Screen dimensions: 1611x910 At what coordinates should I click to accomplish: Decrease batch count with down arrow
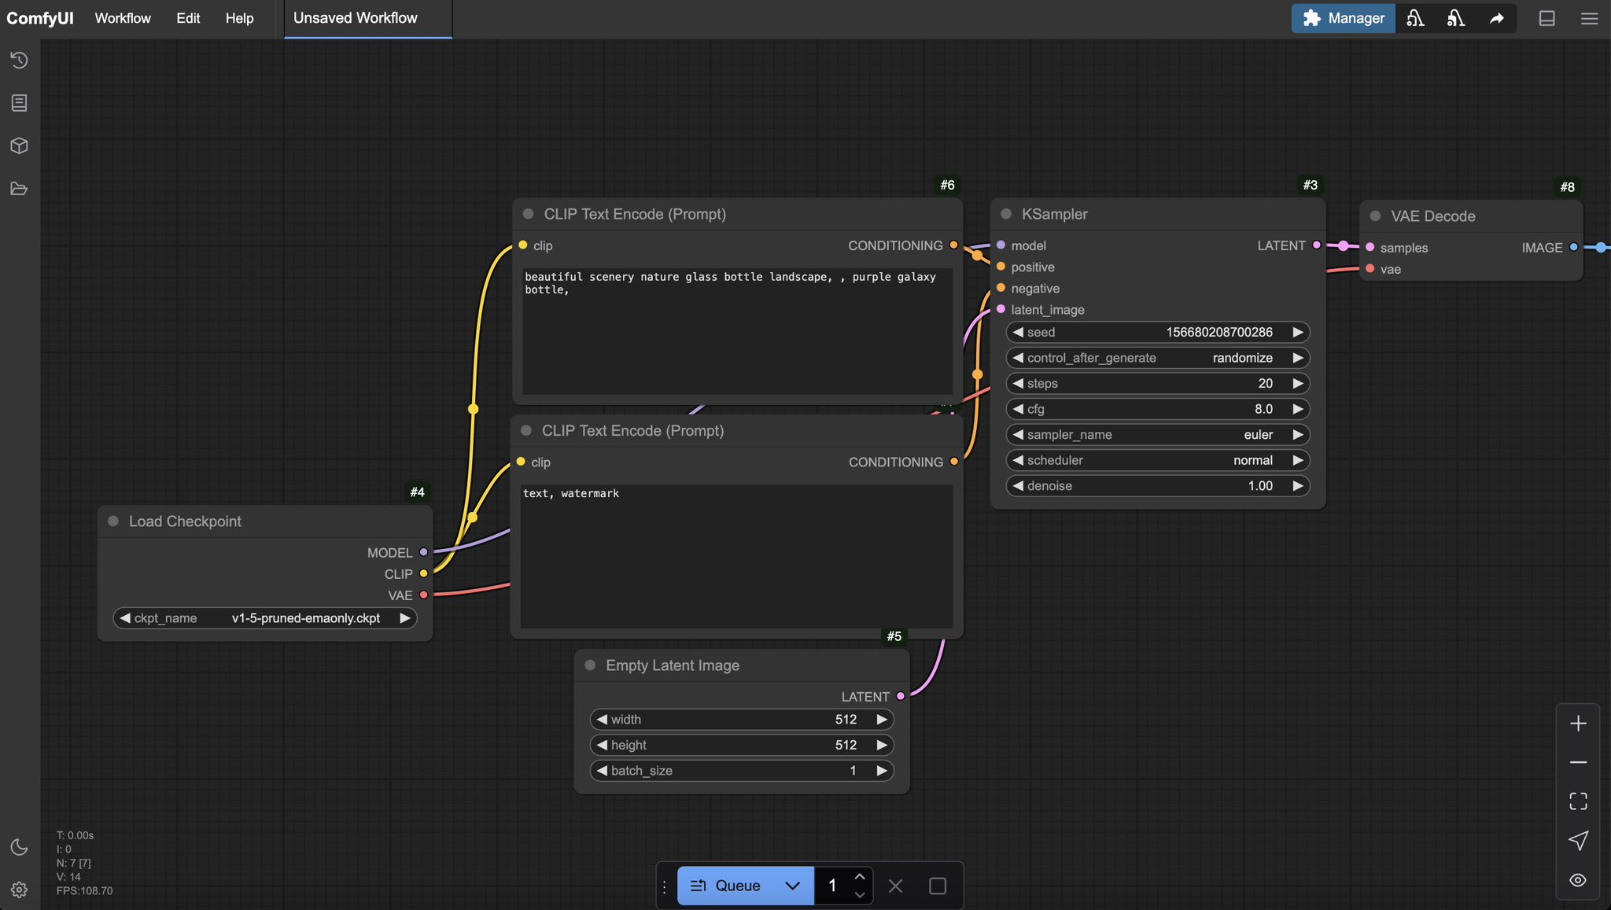point(860,895)
